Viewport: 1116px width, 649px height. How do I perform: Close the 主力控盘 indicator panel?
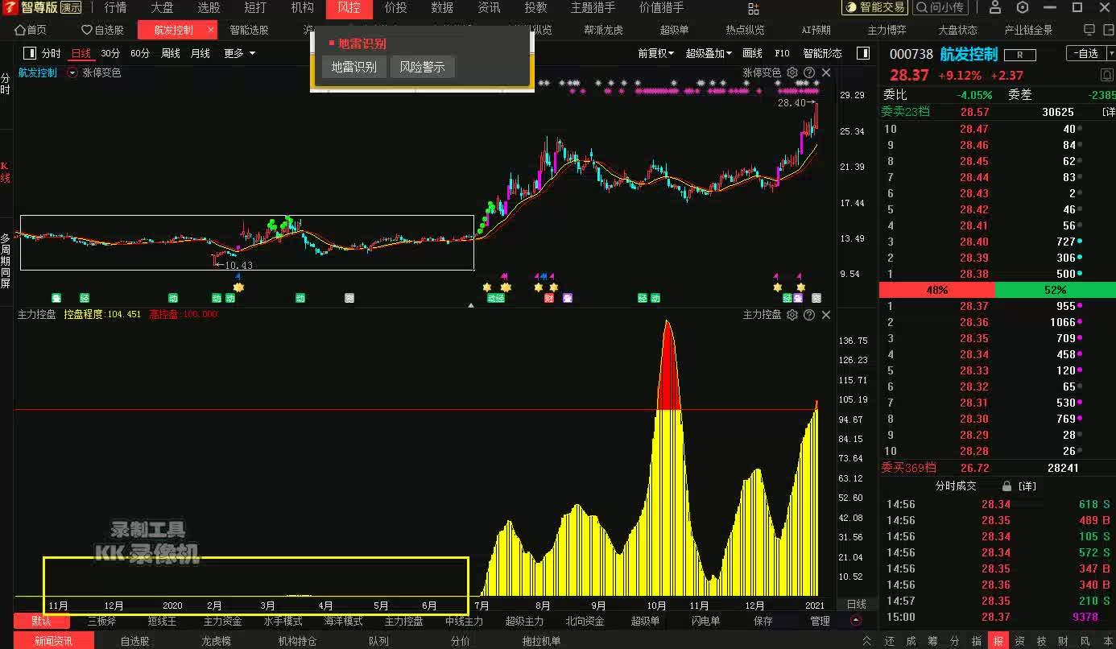pos(826,315)
